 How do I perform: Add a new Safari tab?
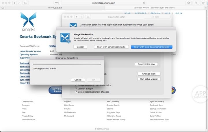tap(206, 8)
